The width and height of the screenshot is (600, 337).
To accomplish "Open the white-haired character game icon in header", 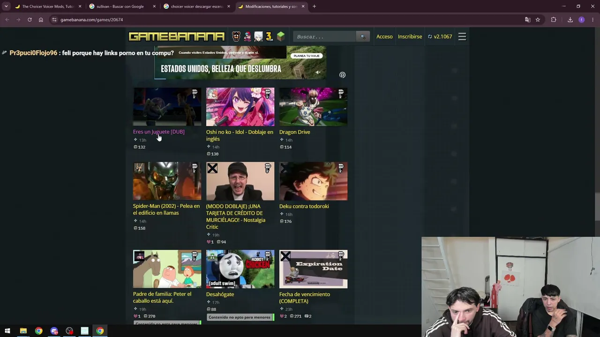I will [258, 37].
